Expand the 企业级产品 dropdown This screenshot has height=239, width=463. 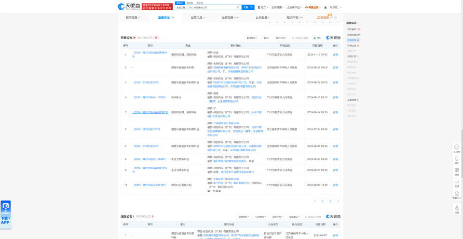[x=294, y=7]
